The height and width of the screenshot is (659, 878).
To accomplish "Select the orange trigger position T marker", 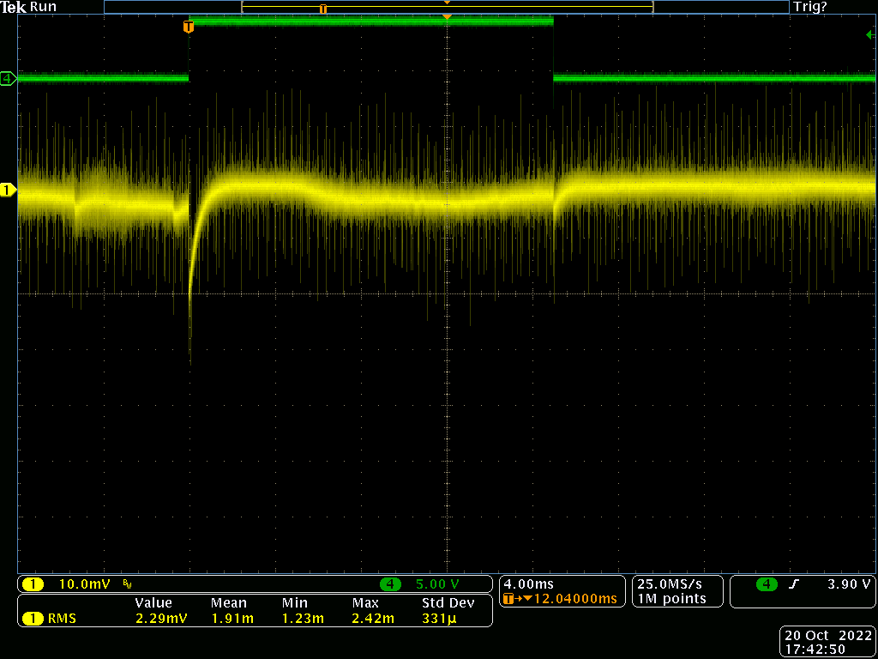I will (189, 27).
